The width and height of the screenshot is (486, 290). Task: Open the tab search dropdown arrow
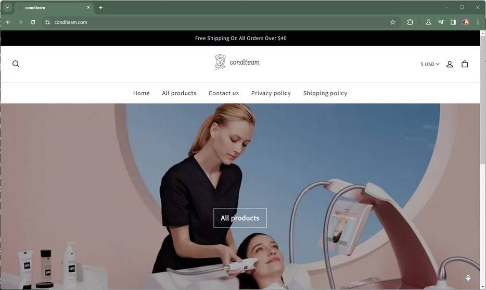click(x=7, y=7)
